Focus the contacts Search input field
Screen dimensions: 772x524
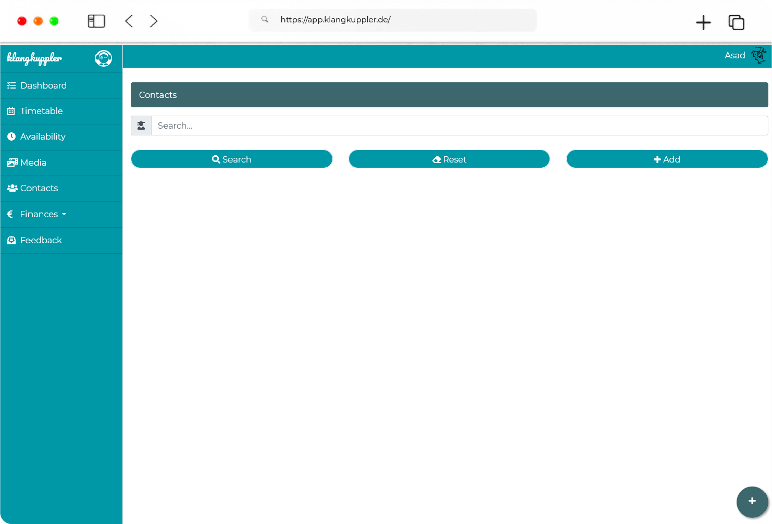[x=458, y=126]
